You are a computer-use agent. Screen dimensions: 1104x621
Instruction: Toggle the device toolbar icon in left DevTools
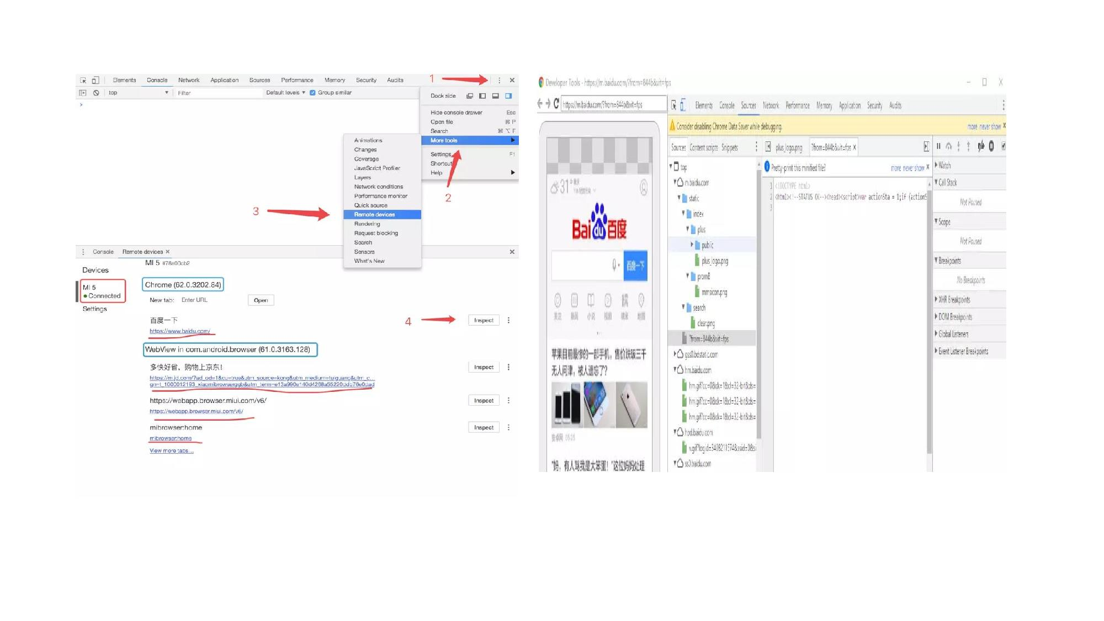click(95, 80)
